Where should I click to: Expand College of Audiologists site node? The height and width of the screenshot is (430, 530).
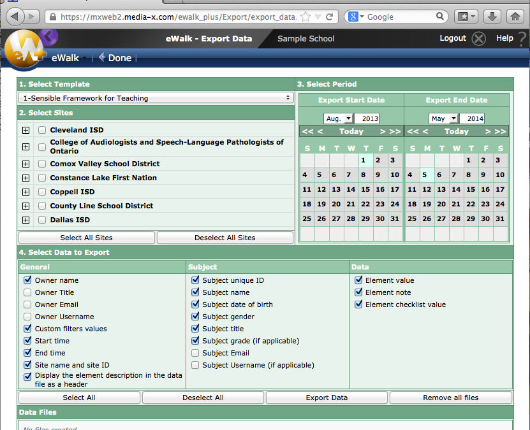click(26, 147)
